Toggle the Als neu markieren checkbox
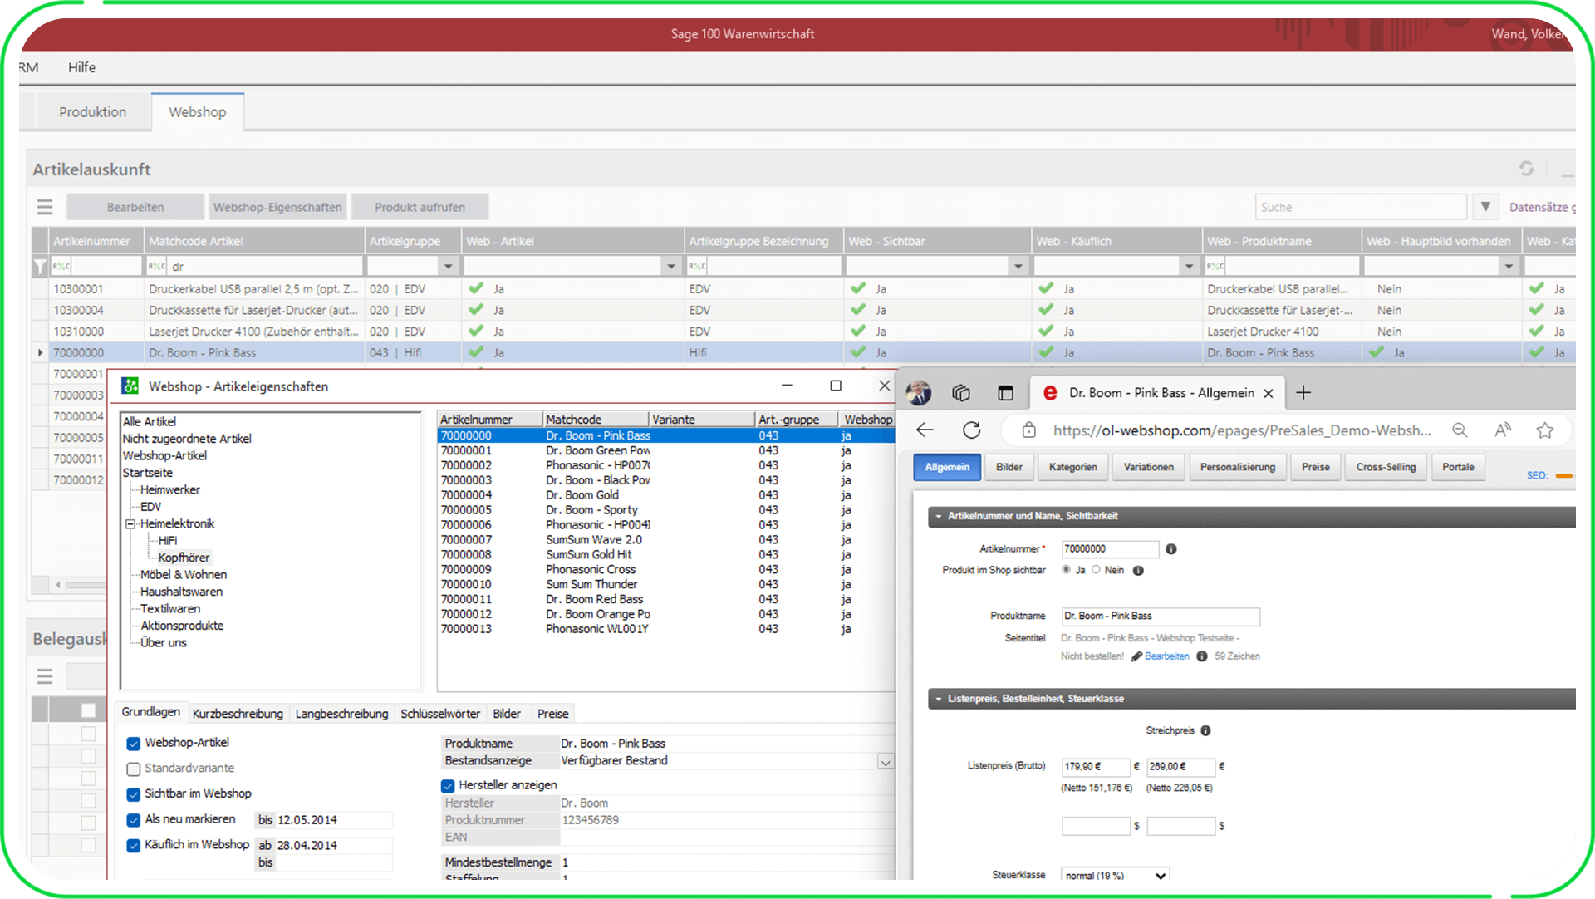 [133, 820]
